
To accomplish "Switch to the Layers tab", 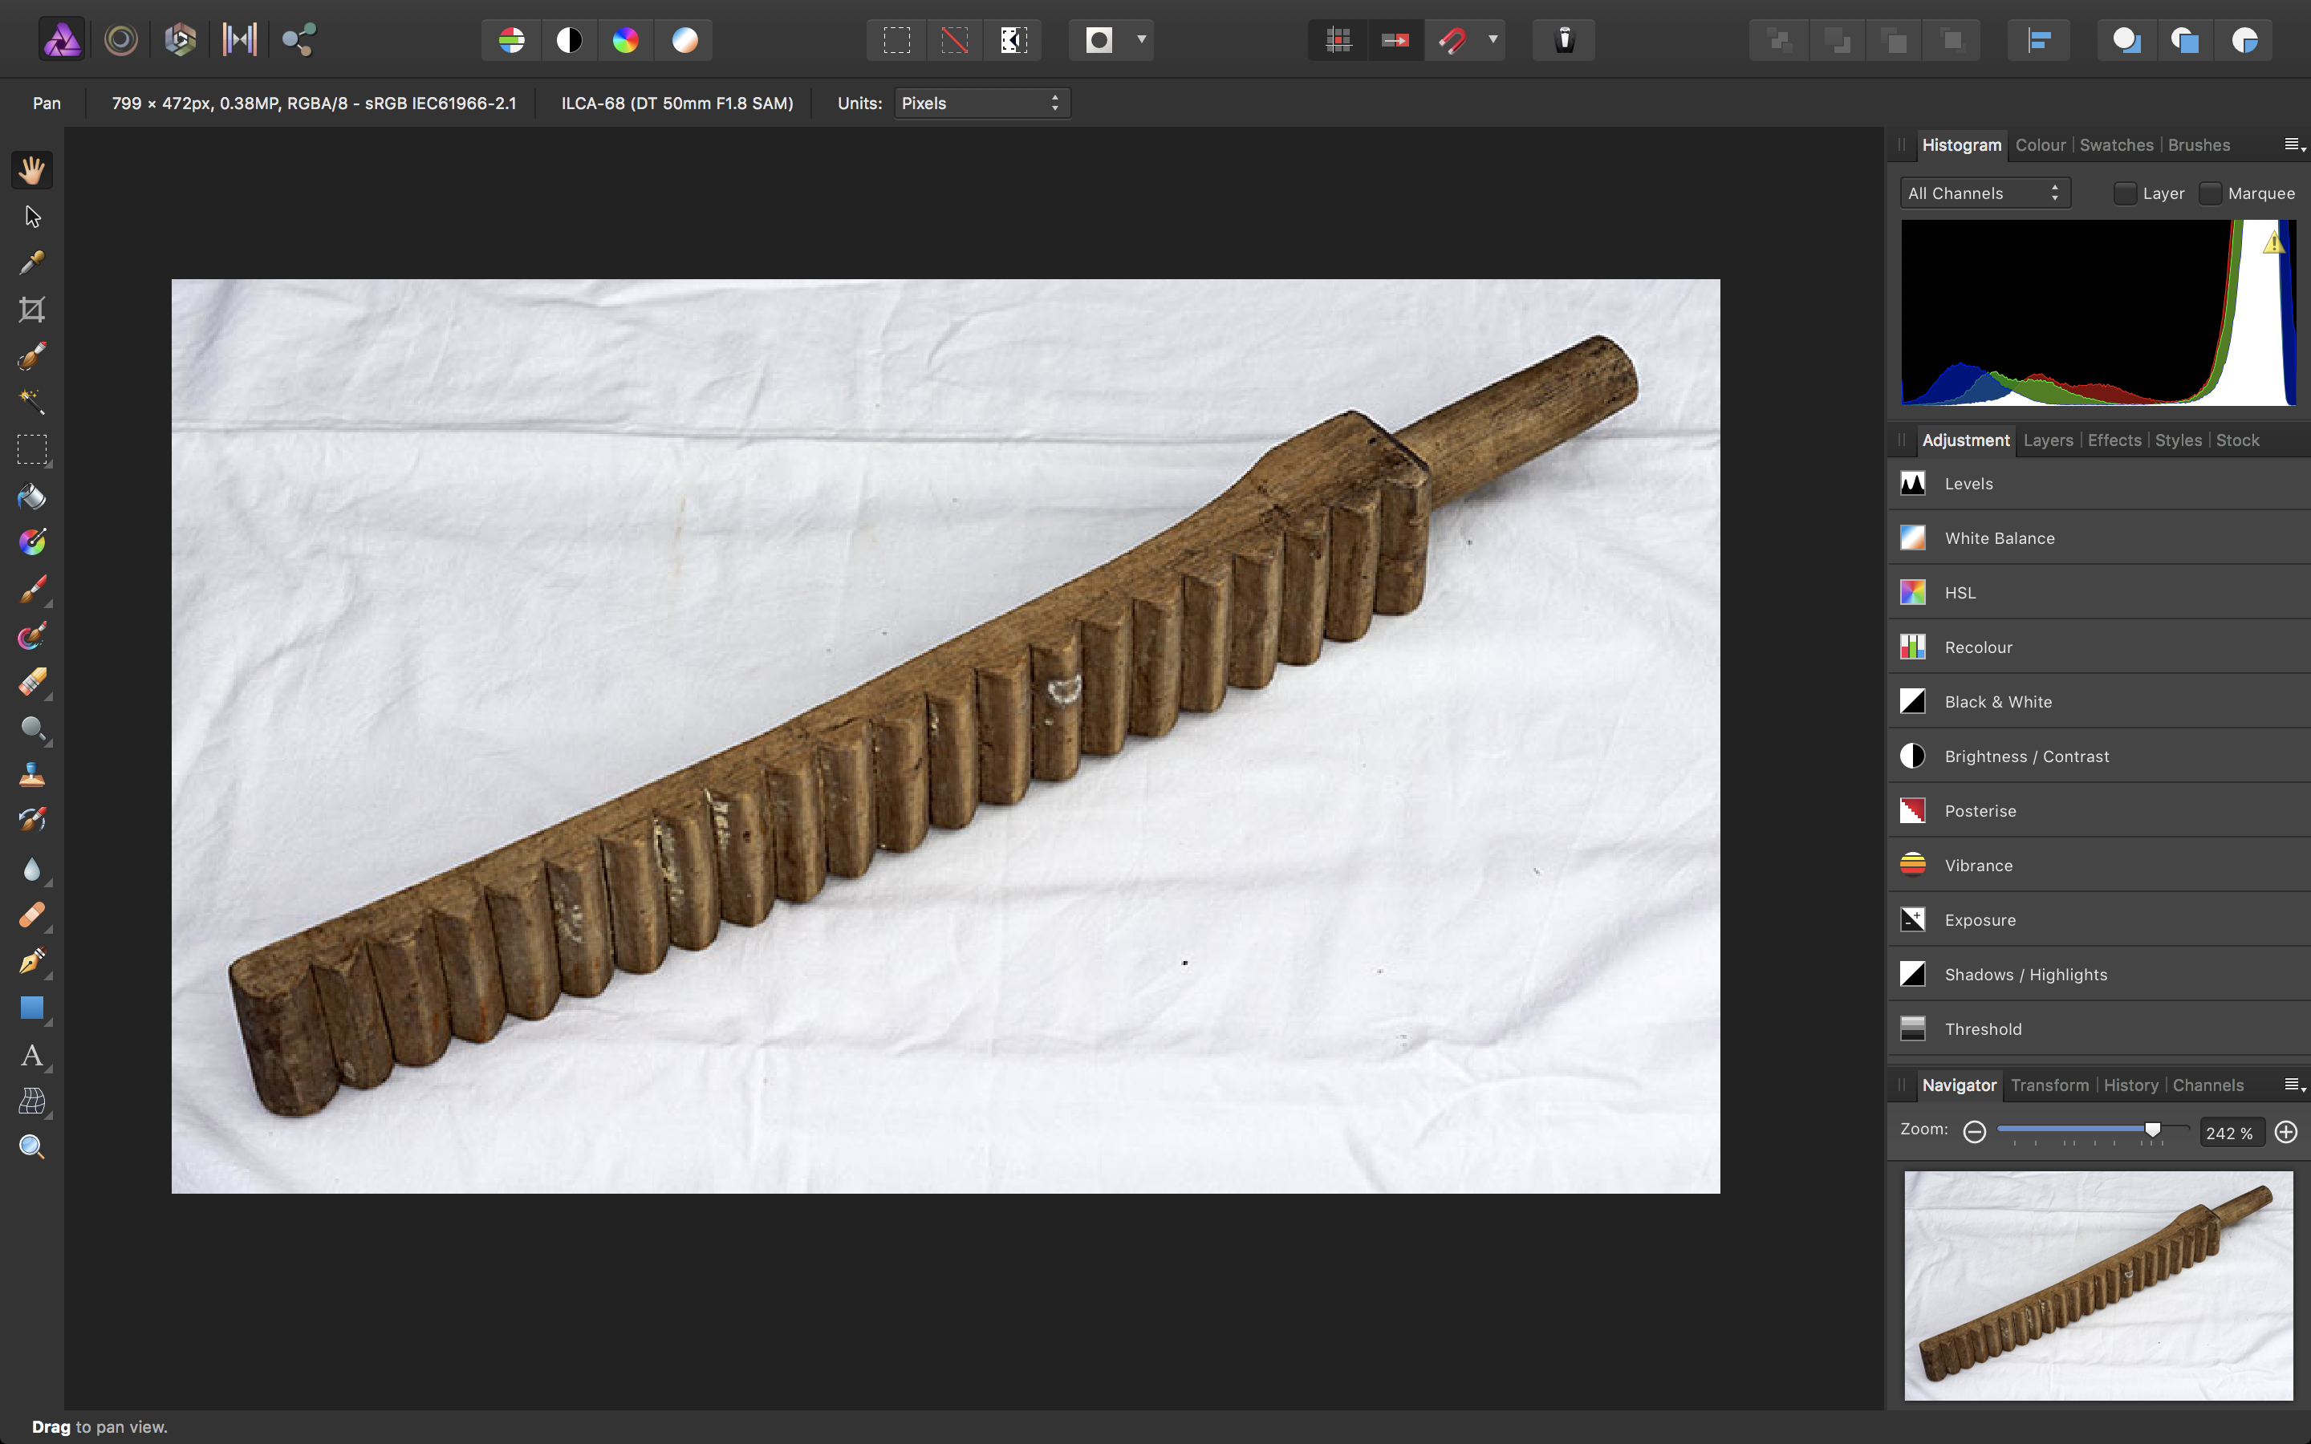I will click(x=2048, y=440).
